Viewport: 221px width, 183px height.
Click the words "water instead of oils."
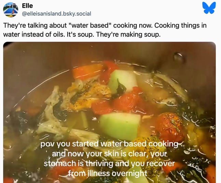(33, 34)
